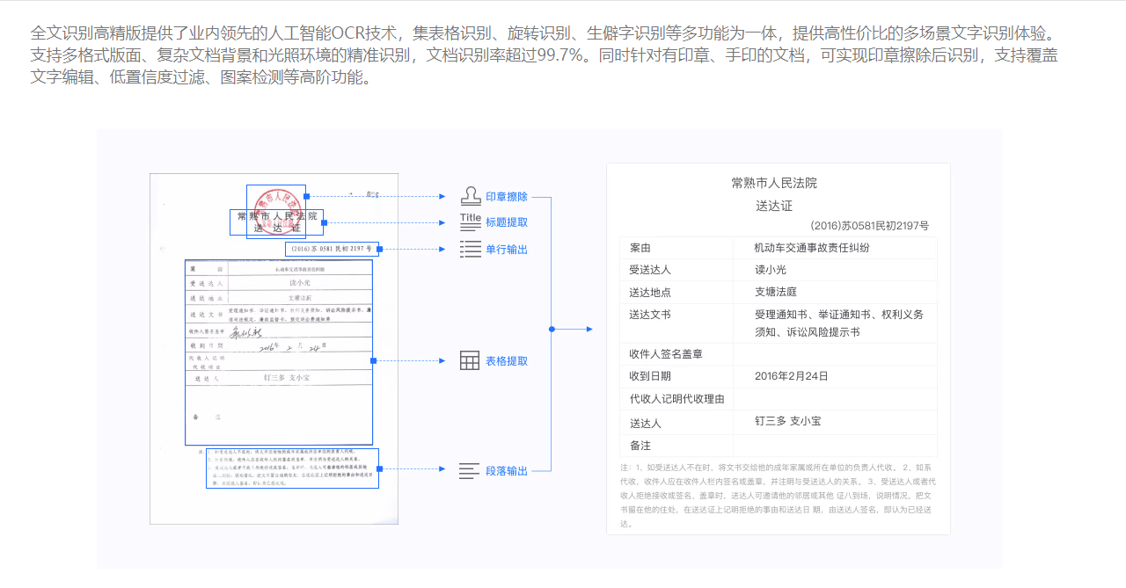1126x588 pixels.
Task: Click the 2016年2月24日 date in result table
Action: (792, 376)
